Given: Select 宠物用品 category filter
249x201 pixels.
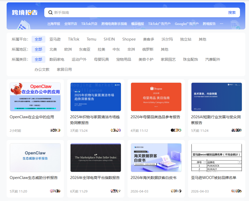Looking at the screenshot, I should coord(124,59).
